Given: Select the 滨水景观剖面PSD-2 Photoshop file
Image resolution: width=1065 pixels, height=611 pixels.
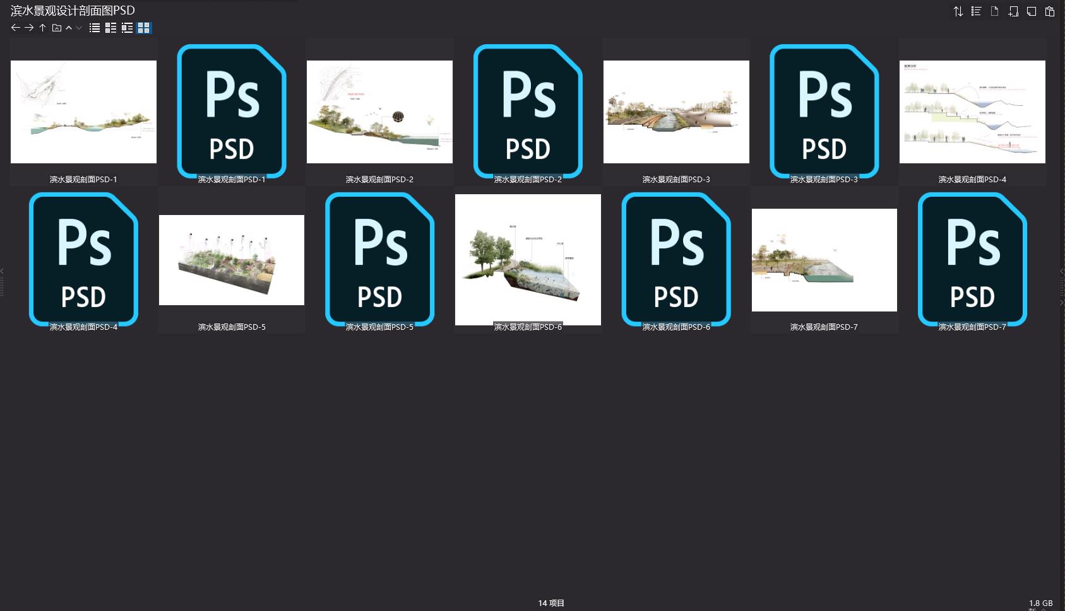Looking at the screenshot, I should click(528, 112).
